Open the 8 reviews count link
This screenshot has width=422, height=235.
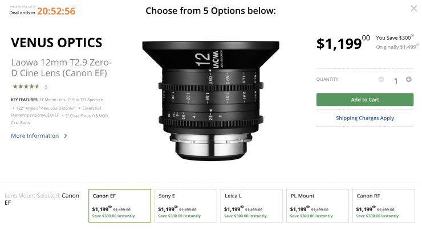point(46,87)
